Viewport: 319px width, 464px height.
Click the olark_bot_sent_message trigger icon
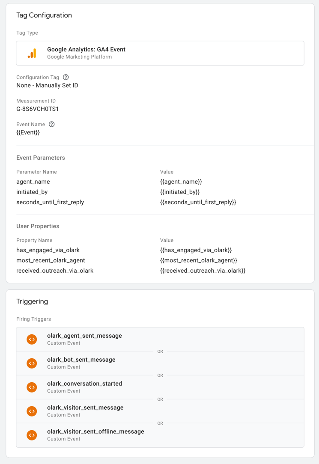pyautogui.click(x=32, y=363)
